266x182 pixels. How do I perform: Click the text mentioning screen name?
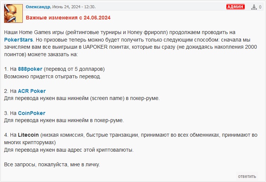[107, 98]
